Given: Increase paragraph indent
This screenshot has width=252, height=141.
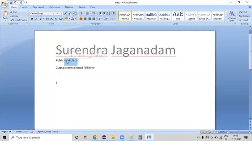Looking at the screenshot, I should click(104, 13).
